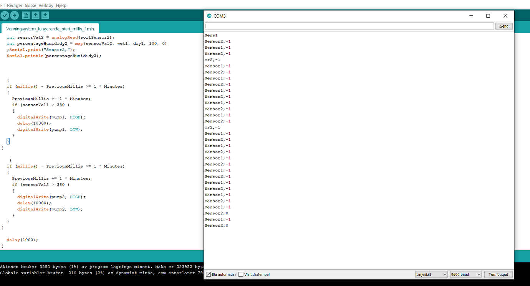Screen dimensions: 530x286
Task: Disable the Bla automatisk checkbox
Action: [x=208, y=274]
